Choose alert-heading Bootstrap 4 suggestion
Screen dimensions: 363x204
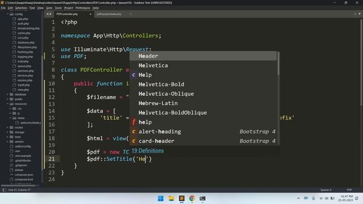pyautogui.click(x=203, y=131)
